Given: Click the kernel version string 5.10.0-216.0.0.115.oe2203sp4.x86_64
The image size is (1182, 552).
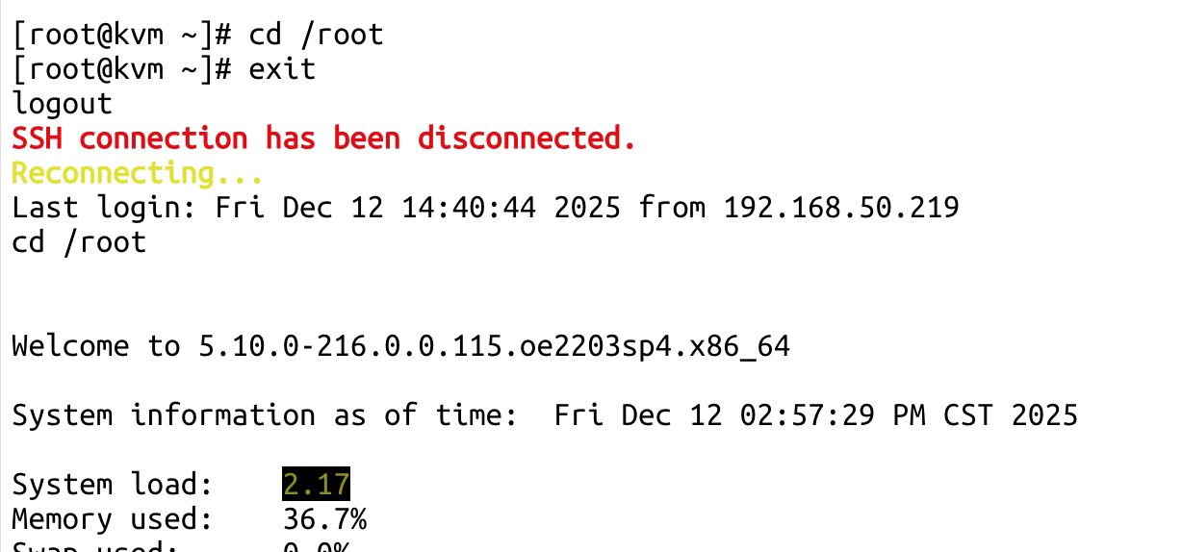Looking at the screenshot, I should click(494, 345).
